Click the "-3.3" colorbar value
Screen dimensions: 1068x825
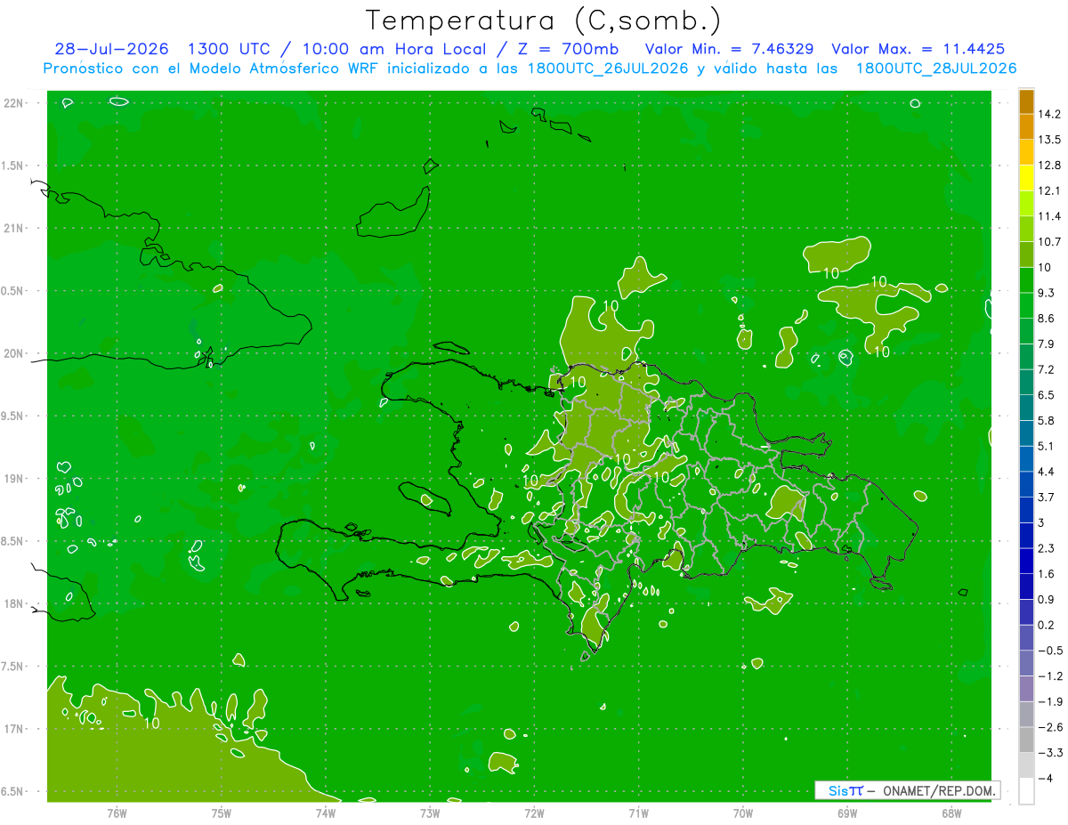[x=1050, y=752]
